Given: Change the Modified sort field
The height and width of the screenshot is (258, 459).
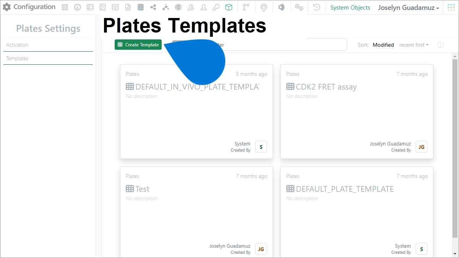Looking at the screenshot, I should point(383,45).
